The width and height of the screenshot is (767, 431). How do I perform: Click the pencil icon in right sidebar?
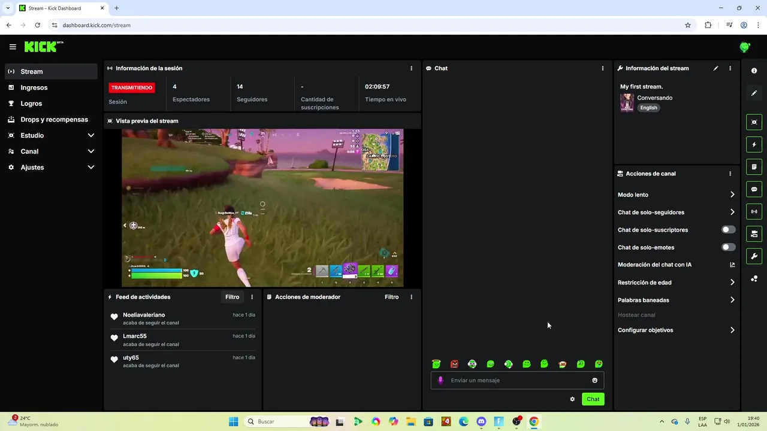pyautogui.click(x=754, y=93)
